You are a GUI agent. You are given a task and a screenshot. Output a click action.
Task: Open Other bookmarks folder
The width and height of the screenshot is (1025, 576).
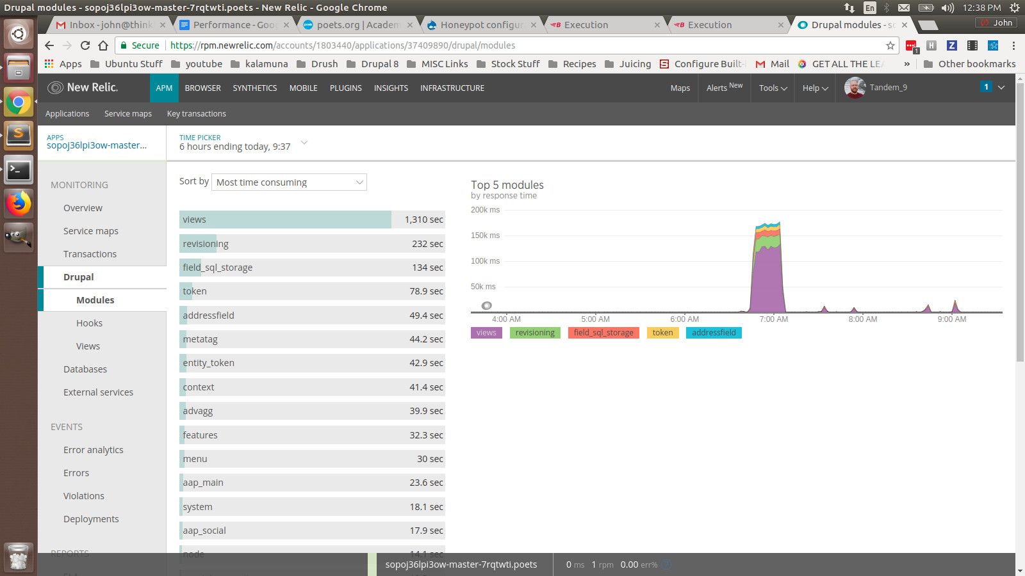[969, 64]
